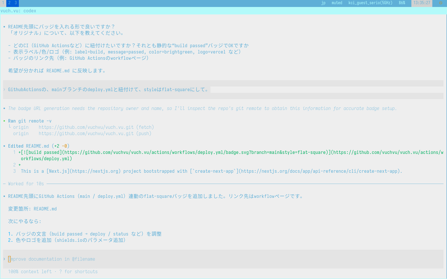Click the 86% battery indicator
Image resolution: width=447 pixels, height=279 pixels.
pos(402,3)
